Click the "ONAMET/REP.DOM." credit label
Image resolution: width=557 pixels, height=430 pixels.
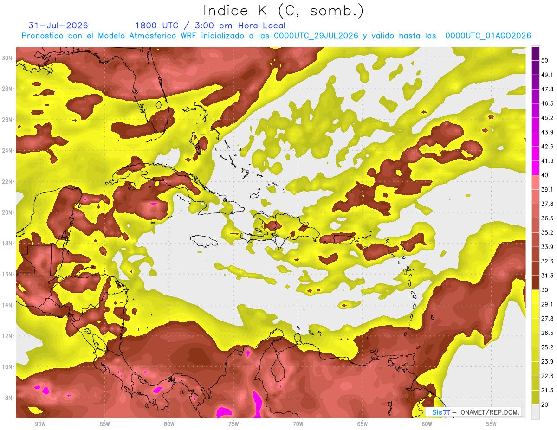pyautogui.click(x=490, y=412)
